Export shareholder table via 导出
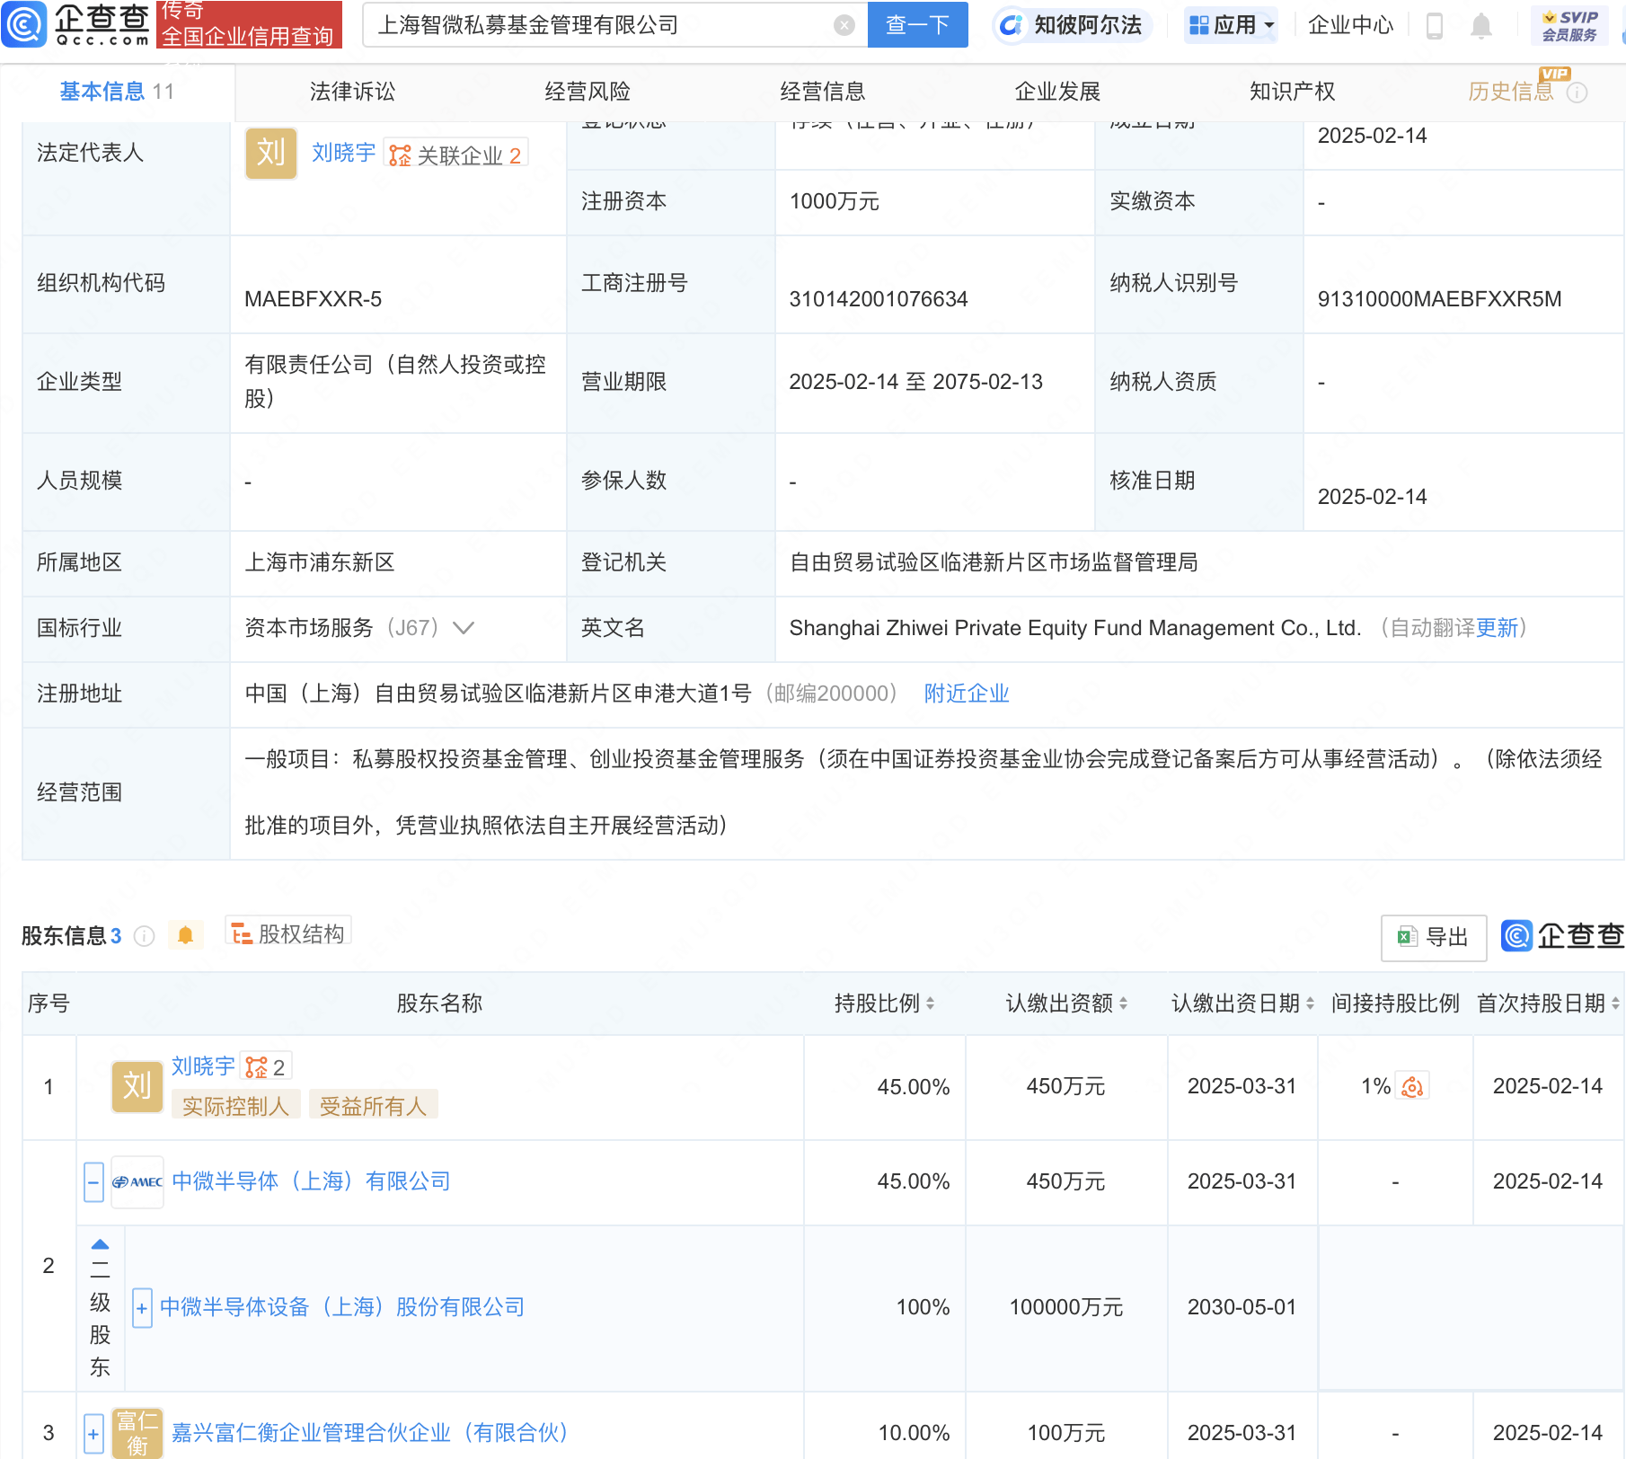1626x1459 pixels. (1434, 938)
